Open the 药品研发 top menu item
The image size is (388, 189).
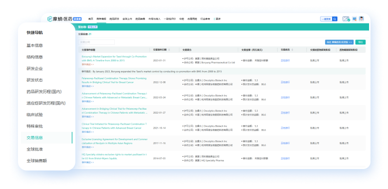(114, 19)
